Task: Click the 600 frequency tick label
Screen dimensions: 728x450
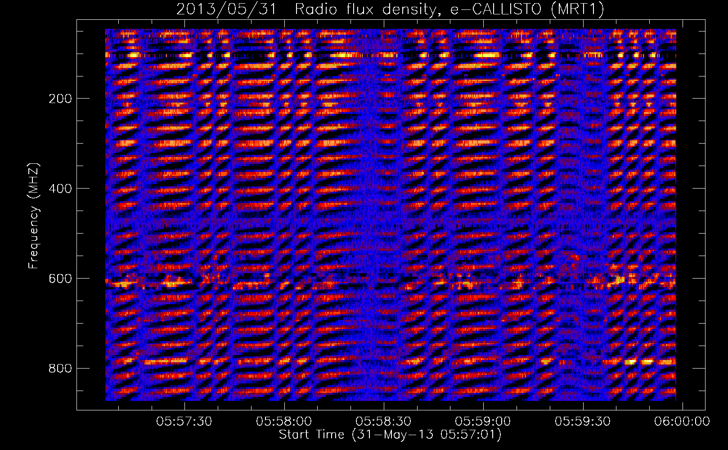Action: pos(60,279)
